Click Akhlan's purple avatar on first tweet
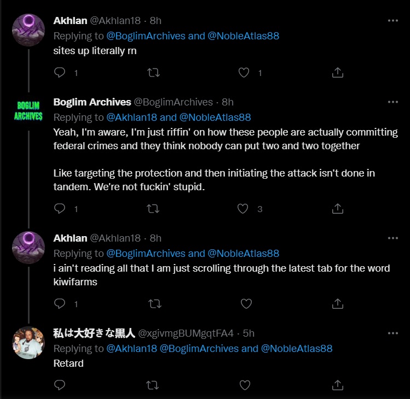 click(x=28, y=30)
